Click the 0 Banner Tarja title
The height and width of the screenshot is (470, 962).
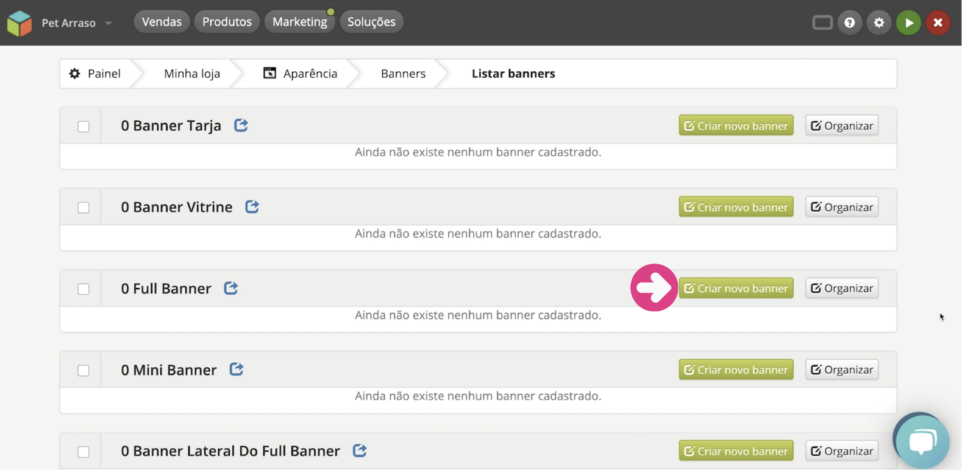pyautogui.click(x=171, y=126)
